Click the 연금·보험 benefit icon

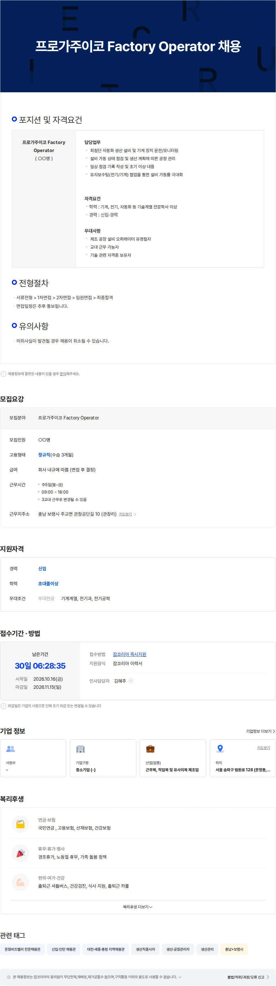(x=21, y=824)
